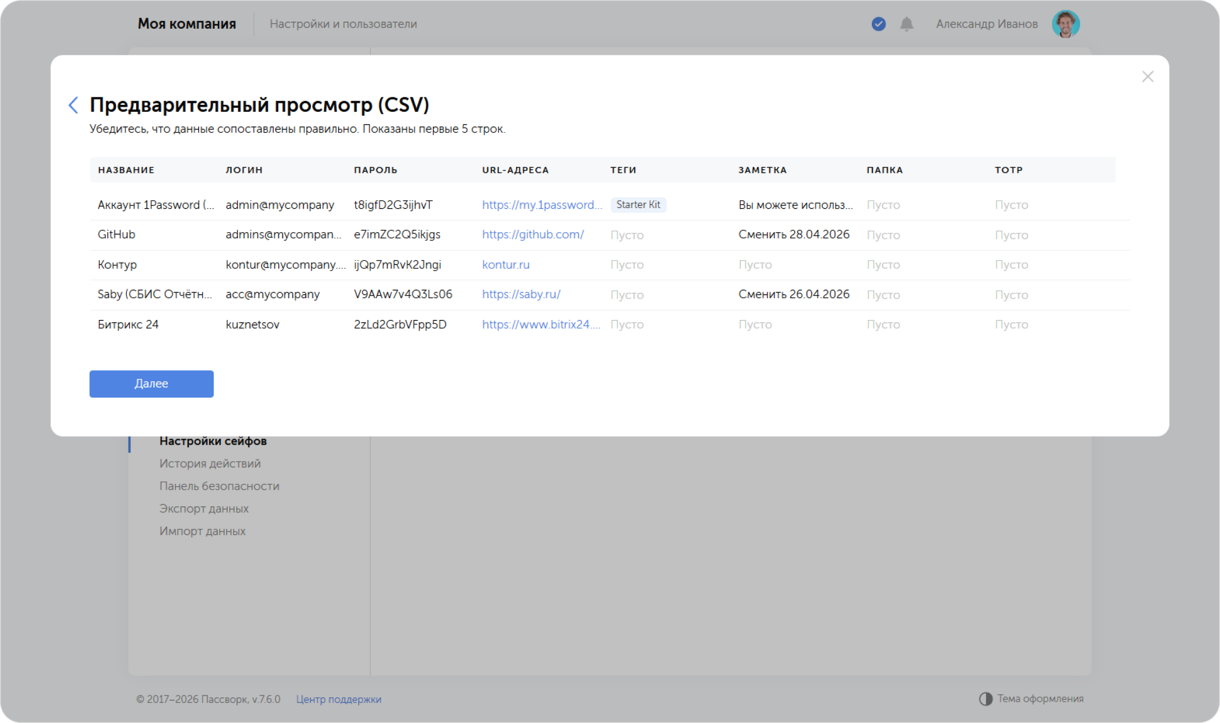Click the theme contrast icon
The image size is (1220, 723).
[x=985, y=699]
